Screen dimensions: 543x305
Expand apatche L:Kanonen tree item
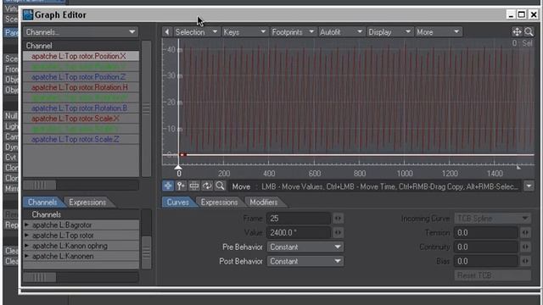pyautogui.click(x=26, y=256)
